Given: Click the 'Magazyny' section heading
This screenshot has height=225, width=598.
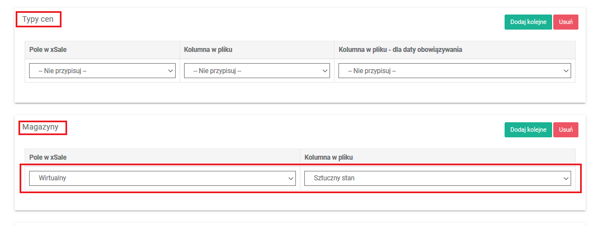Looking at the screenshot, I should pos(40,127).
